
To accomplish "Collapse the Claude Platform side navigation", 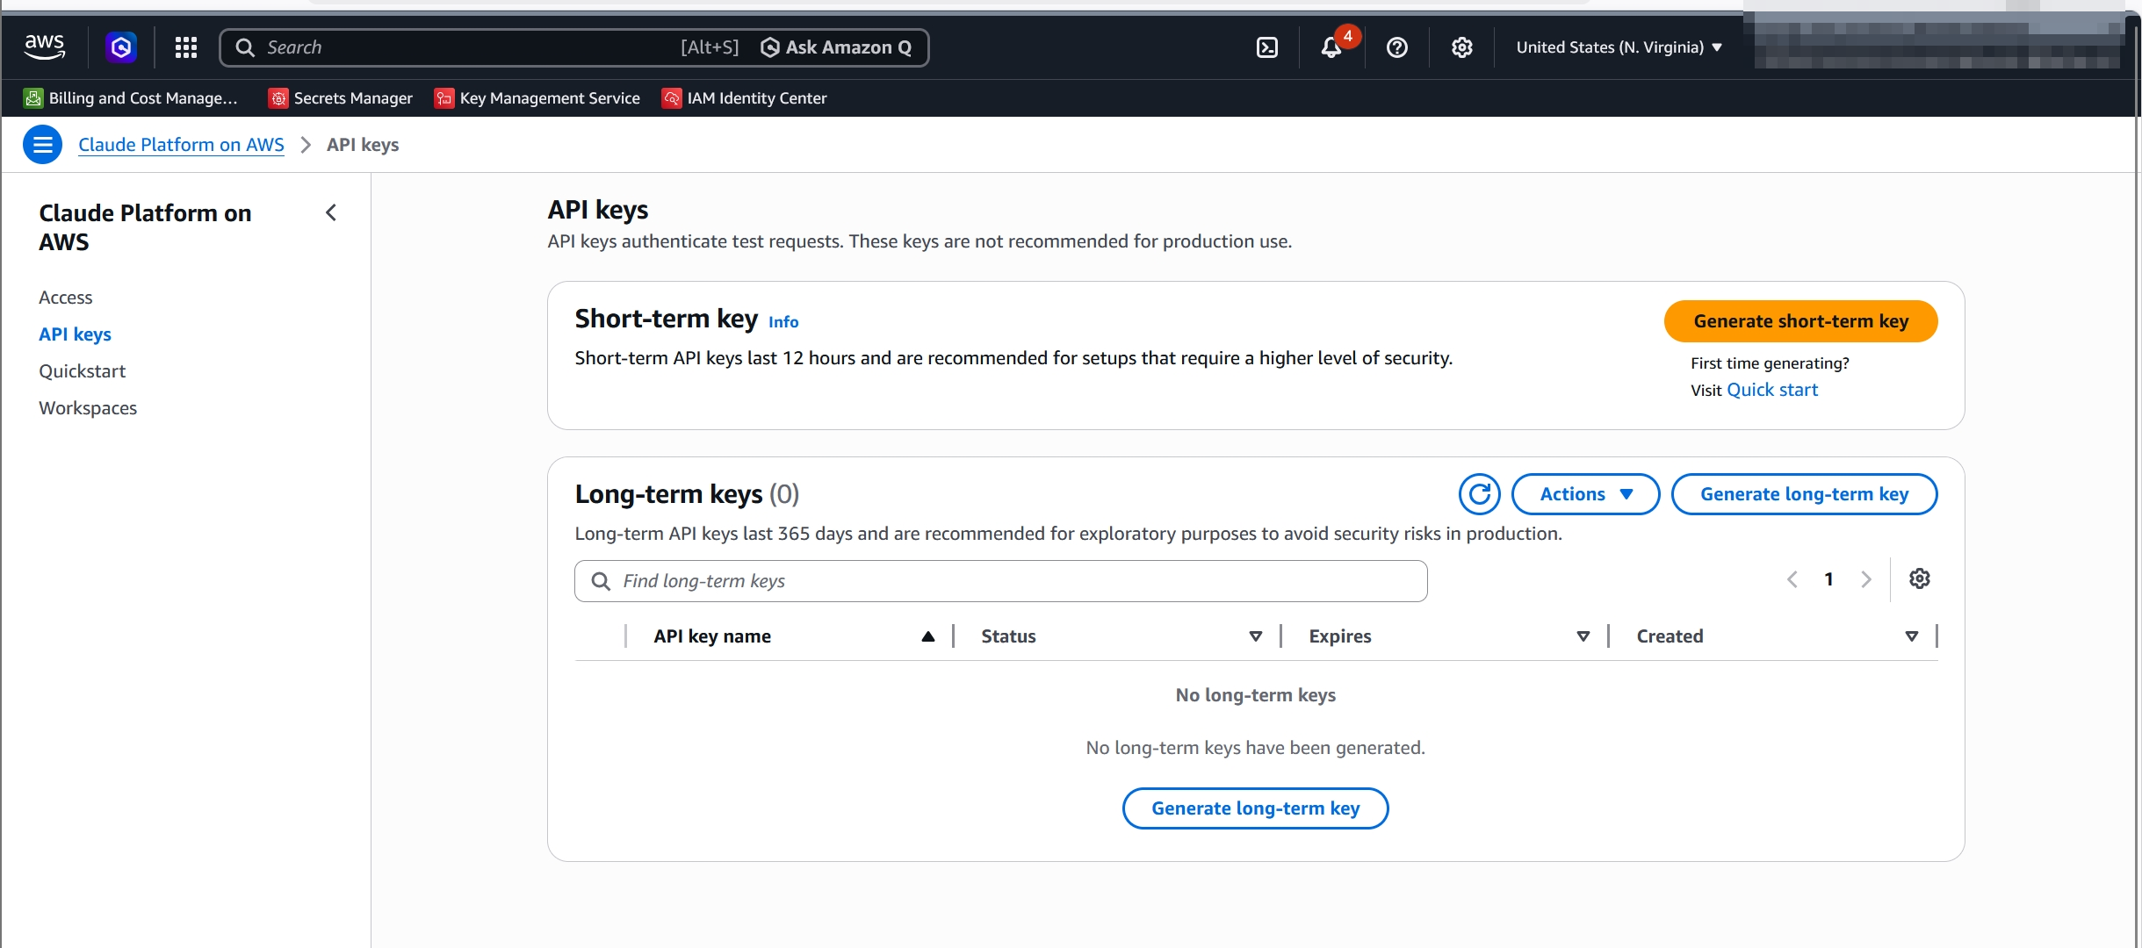I will click(x=331, y=212).
